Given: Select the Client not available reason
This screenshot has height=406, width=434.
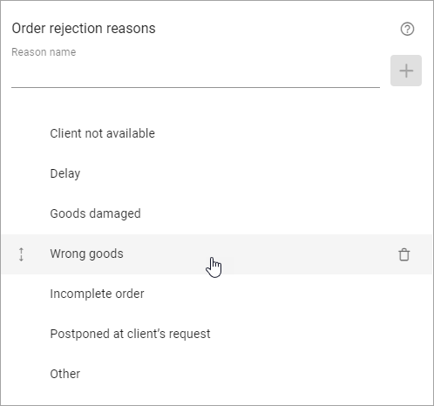Looking at the screenshot, I should pos(102,133).
